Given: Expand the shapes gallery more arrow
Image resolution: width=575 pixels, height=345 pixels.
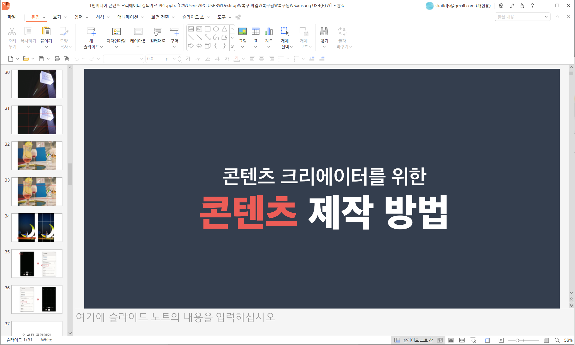Looking at the screenshot, I should coord(232,47).
